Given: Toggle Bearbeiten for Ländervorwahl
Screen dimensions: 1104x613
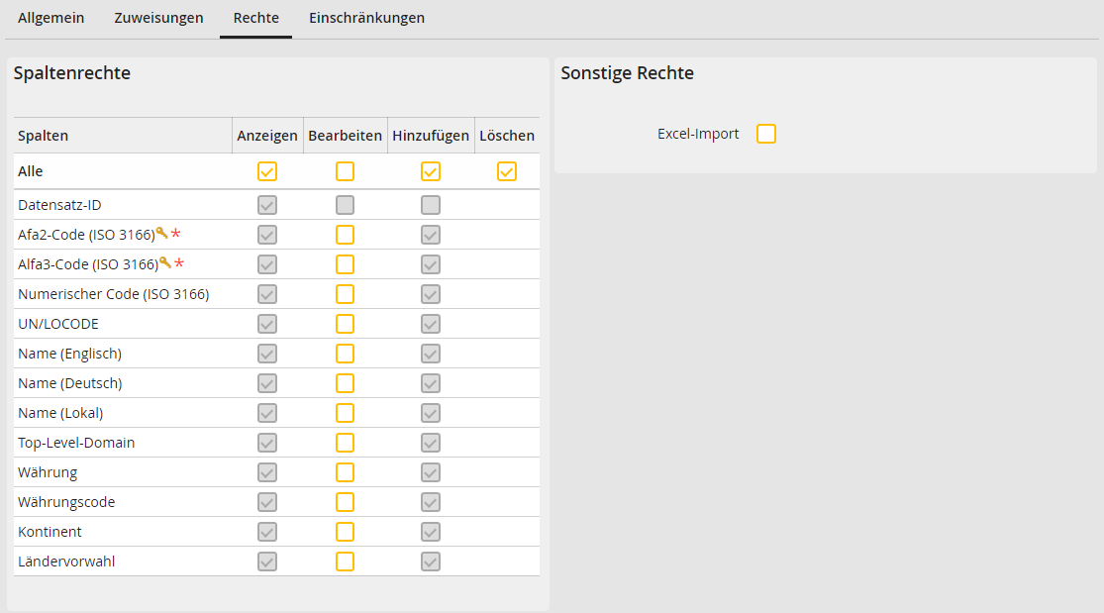Looking at the screenshot, I should [x=345, y=561].
